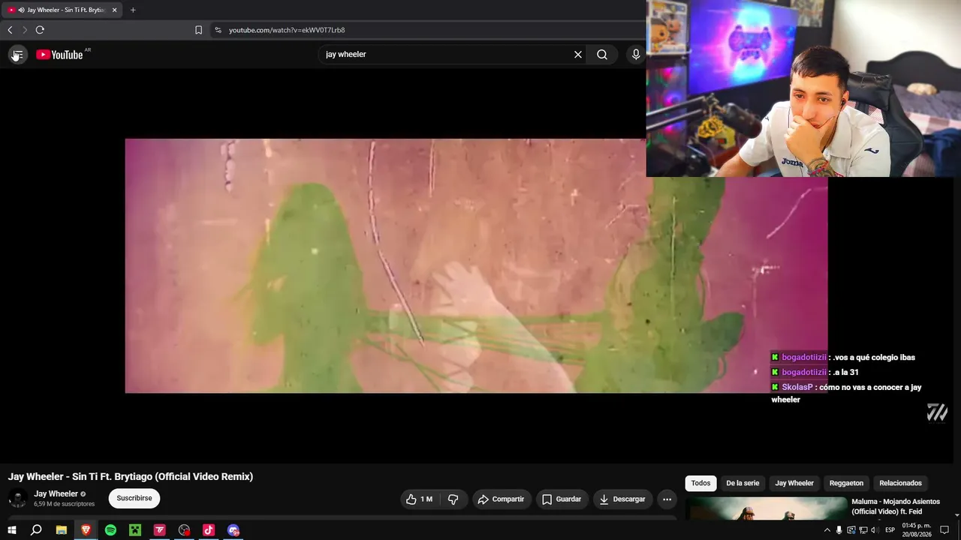Clear the 'jay wheeler' search text
Screen dimensions: 961x540
578,55
